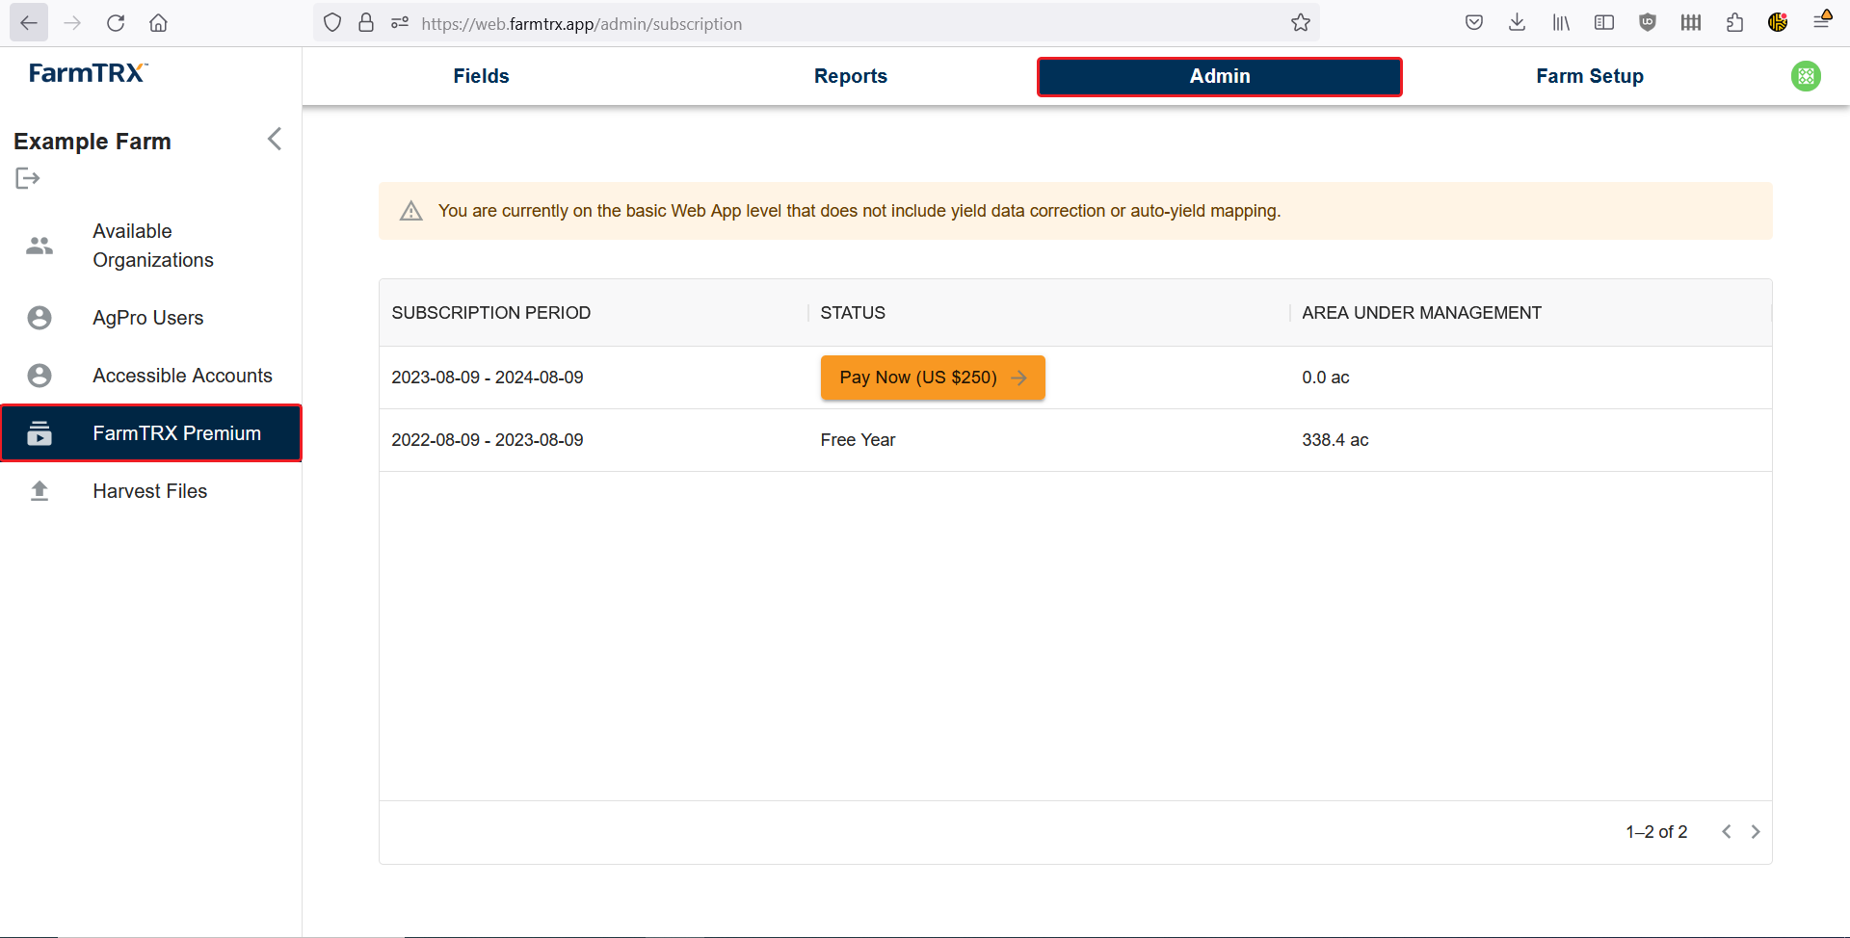Click the Accessible Accounts person icon

pos(40,376)
